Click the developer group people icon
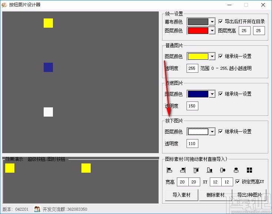Screen dimensions: 272x214 [x=37, y=209]
